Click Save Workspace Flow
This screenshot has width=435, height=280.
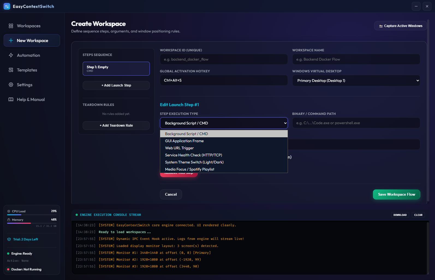tap(397, 194)
